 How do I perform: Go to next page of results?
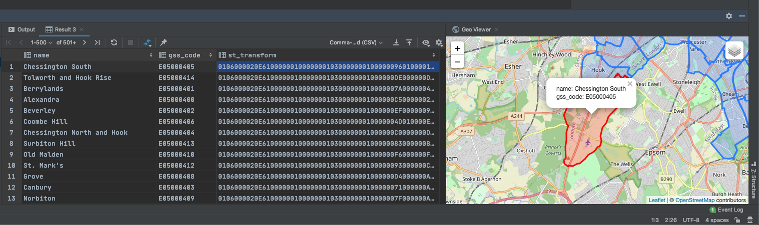pyautogui.click(x=85, y=43)
